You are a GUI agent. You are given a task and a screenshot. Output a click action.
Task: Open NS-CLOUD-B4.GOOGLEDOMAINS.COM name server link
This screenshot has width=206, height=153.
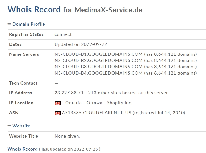coord(98,73)
